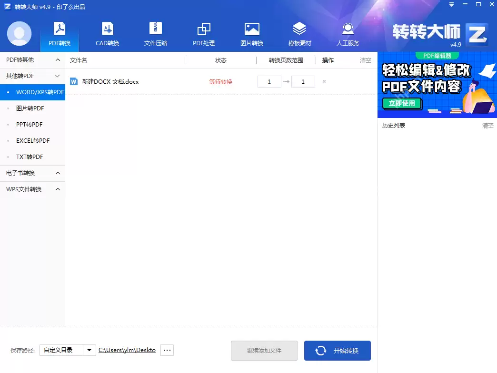Viewport: 497px width, 373px height.
Task: Collapse the PDF转其他 section
Action: [32, 59]
